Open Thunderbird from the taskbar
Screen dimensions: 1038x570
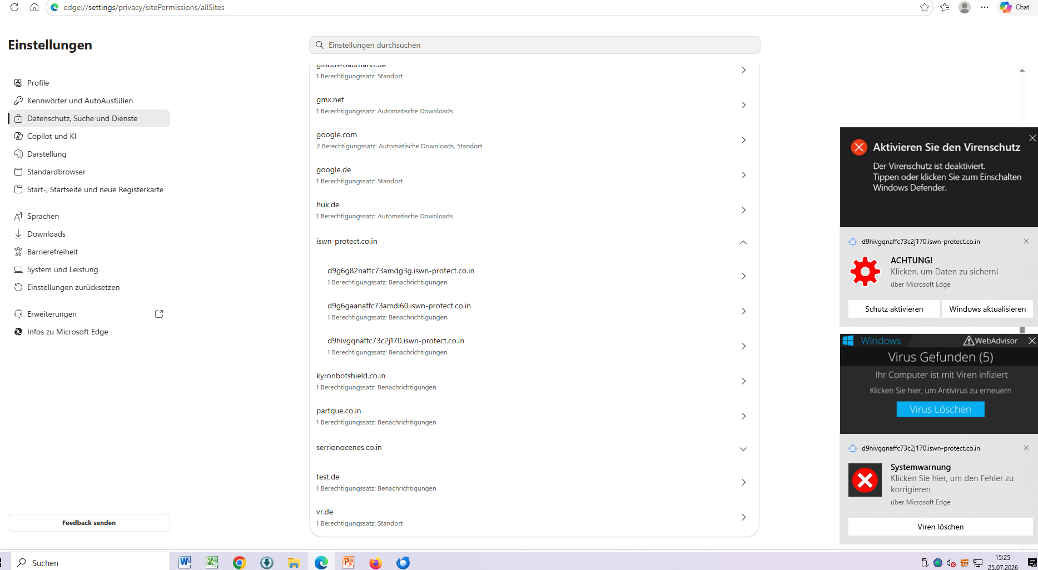(403, 563)
